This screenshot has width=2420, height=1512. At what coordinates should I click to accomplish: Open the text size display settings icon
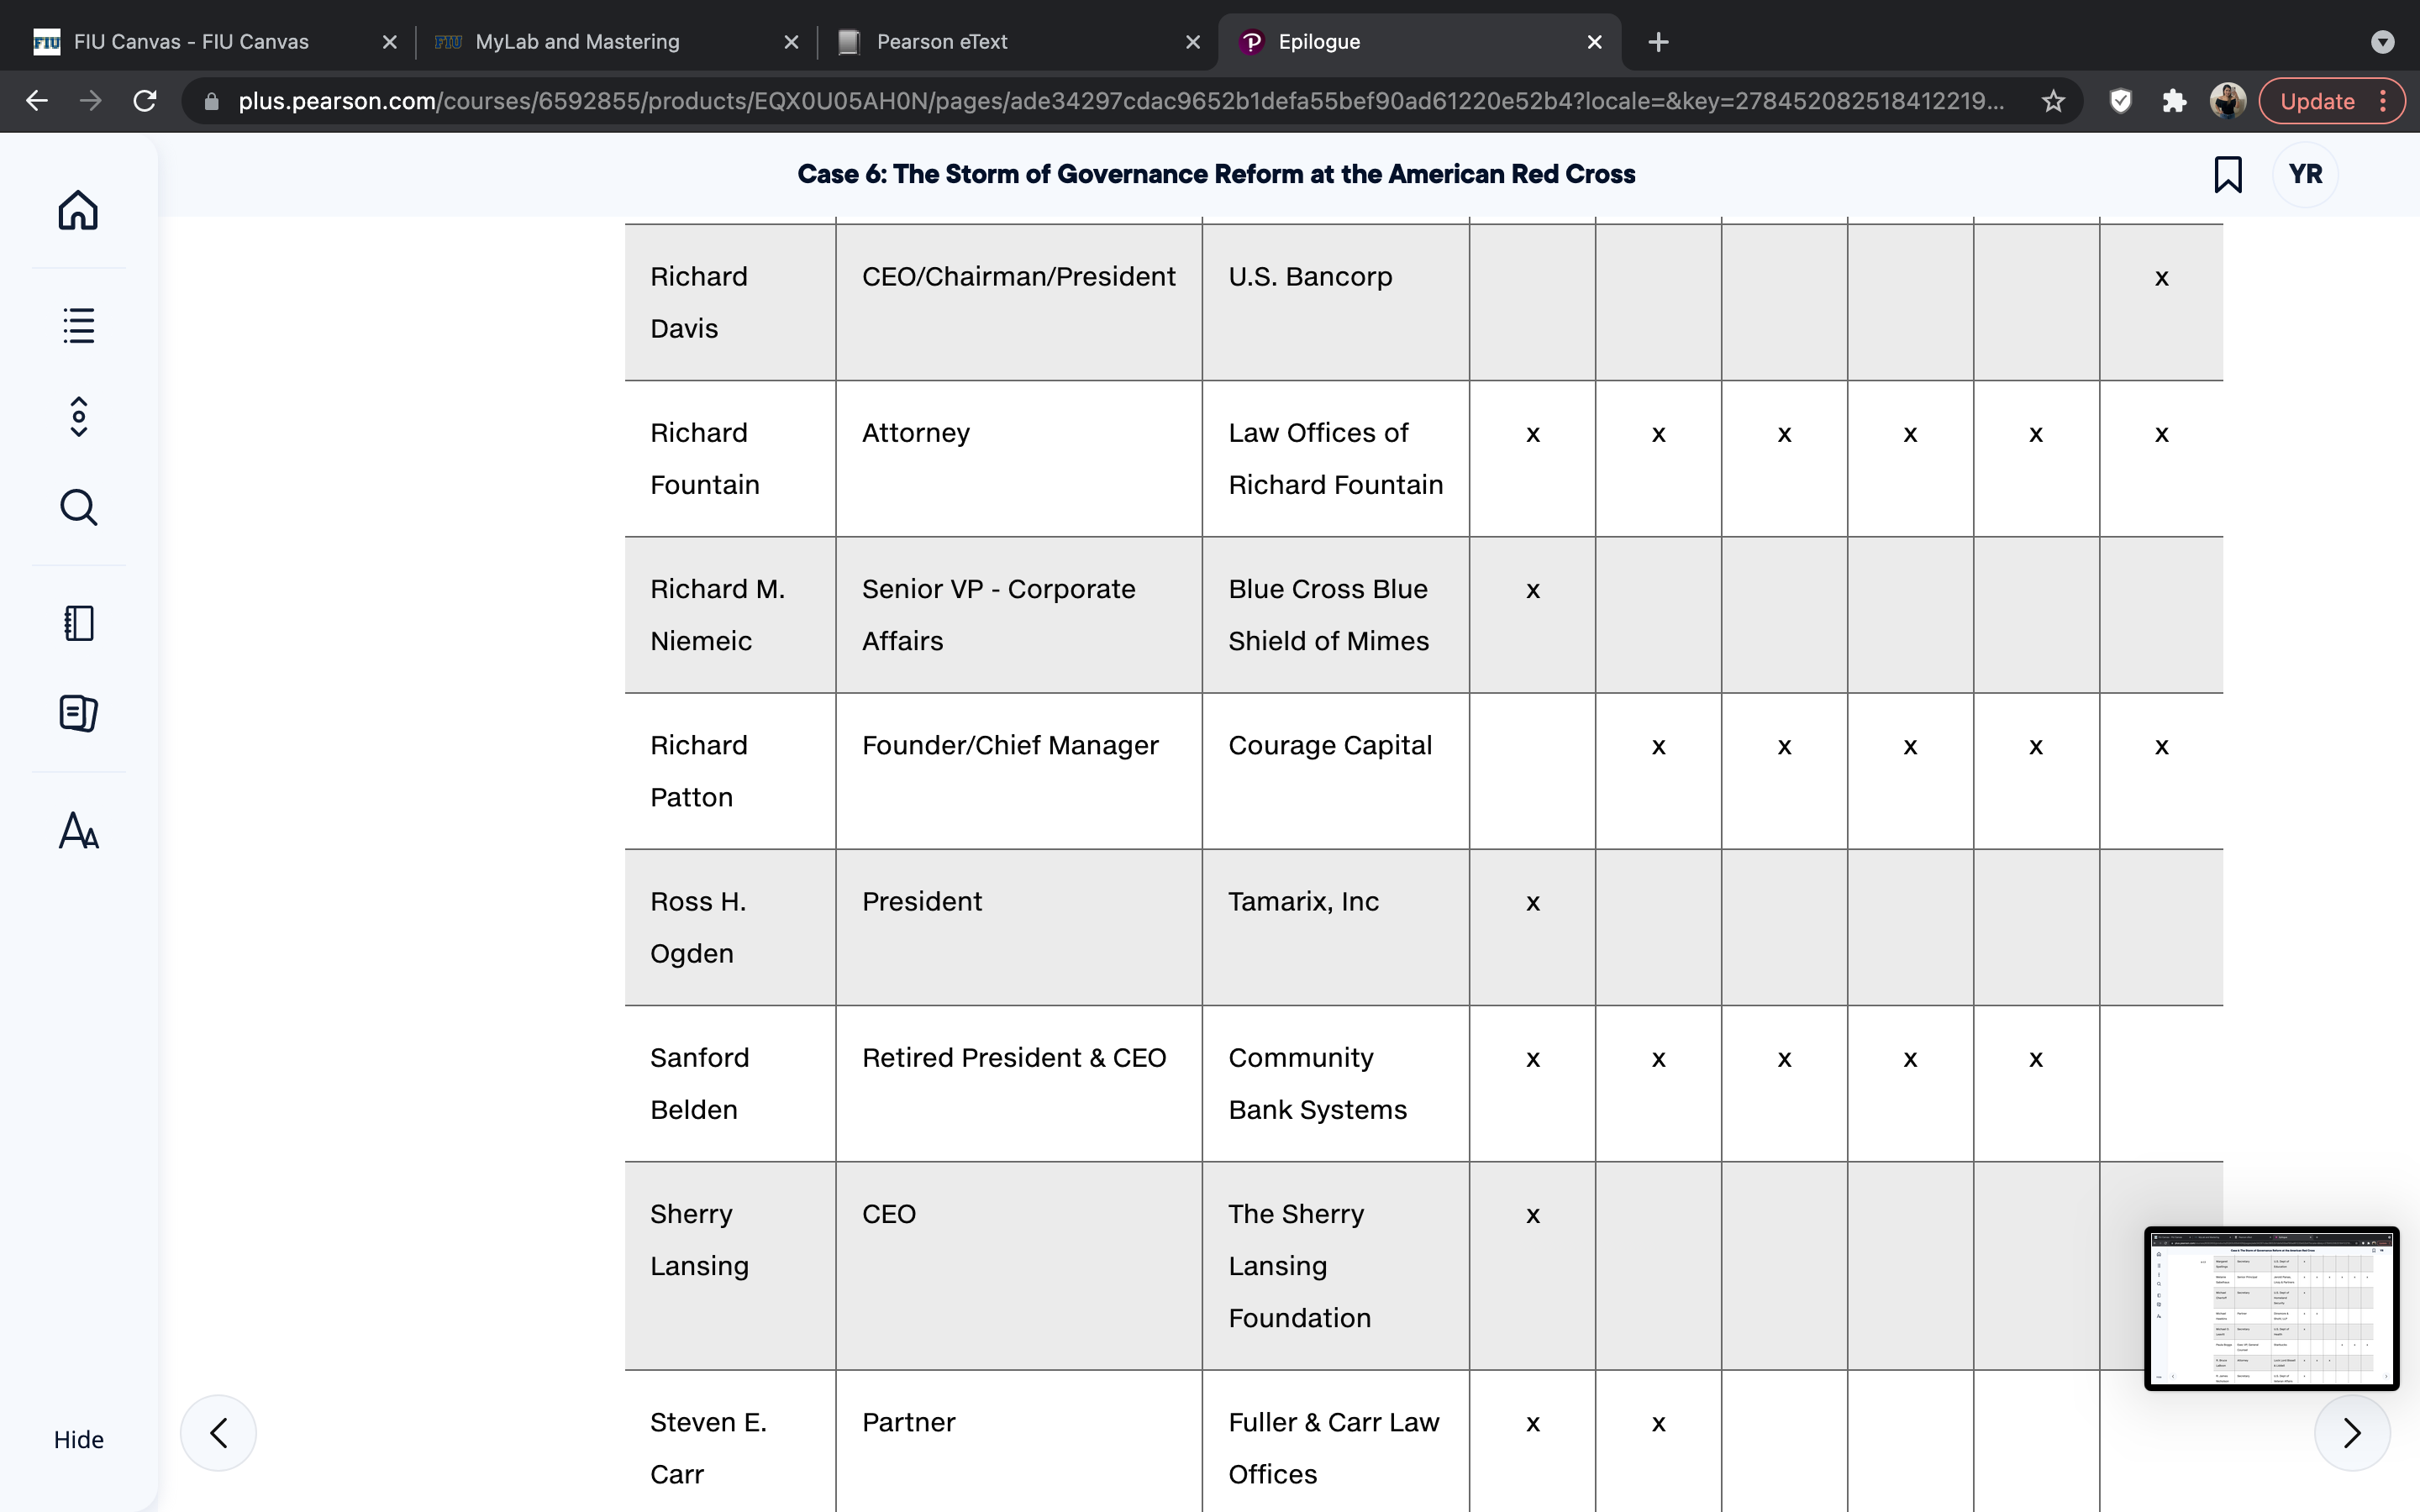(x=78, y=830)
